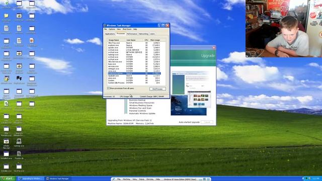
Task: Click Parental Controls in Upgrade window
Action: coord(137,111)
